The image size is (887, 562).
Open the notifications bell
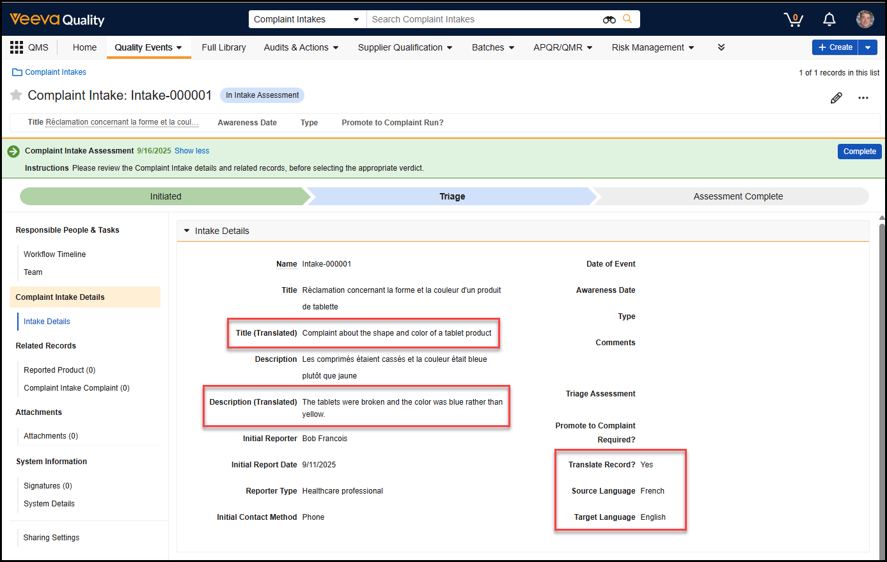pyautogui.click(x=829, y=20)
